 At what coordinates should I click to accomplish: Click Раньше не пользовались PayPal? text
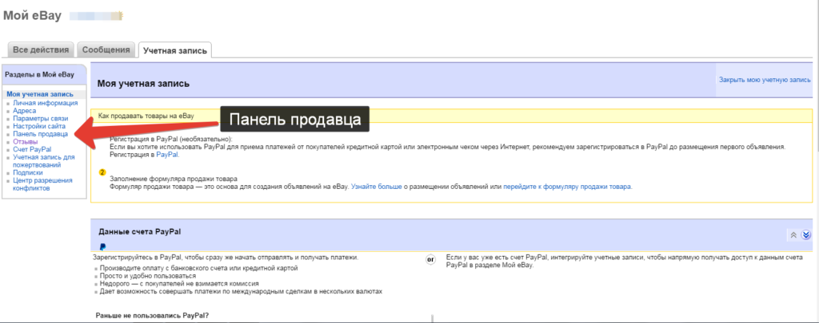[153, 316]
